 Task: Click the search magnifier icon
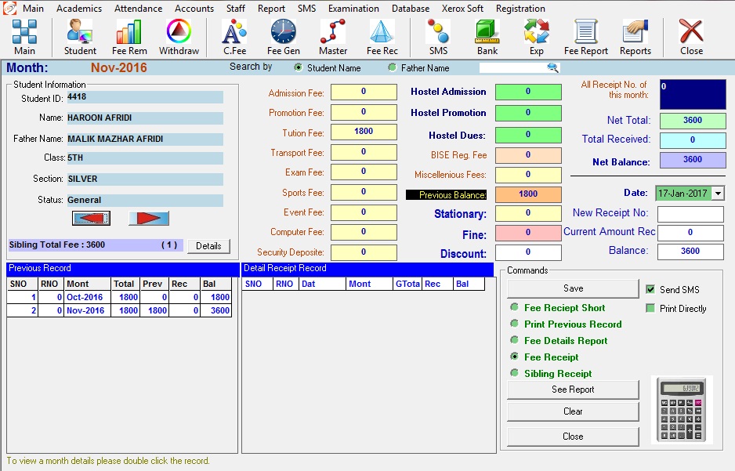[552, 68]
